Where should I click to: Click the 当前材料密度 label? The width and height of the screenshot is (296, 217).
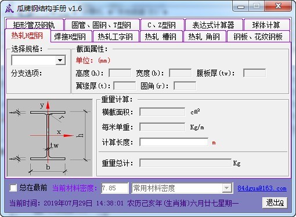point(75,188)
